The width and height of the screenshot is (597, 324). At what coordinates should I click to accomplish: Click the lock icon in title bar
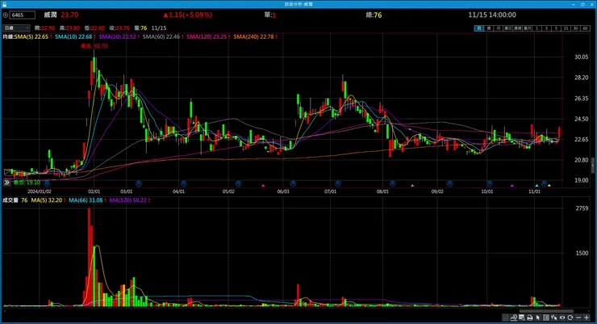click(x=5, y=4)
